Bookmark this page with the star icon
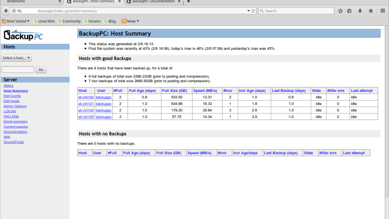 pos(340,11)
